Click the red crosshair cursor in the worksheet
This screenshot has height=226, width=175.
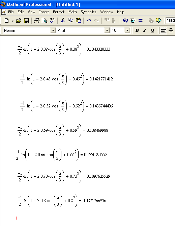[17, 218]
